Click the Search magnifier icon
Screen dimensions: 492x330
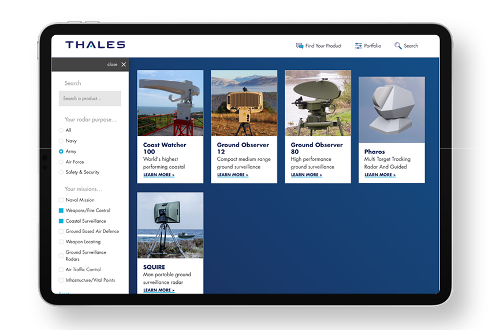point(398,46)
